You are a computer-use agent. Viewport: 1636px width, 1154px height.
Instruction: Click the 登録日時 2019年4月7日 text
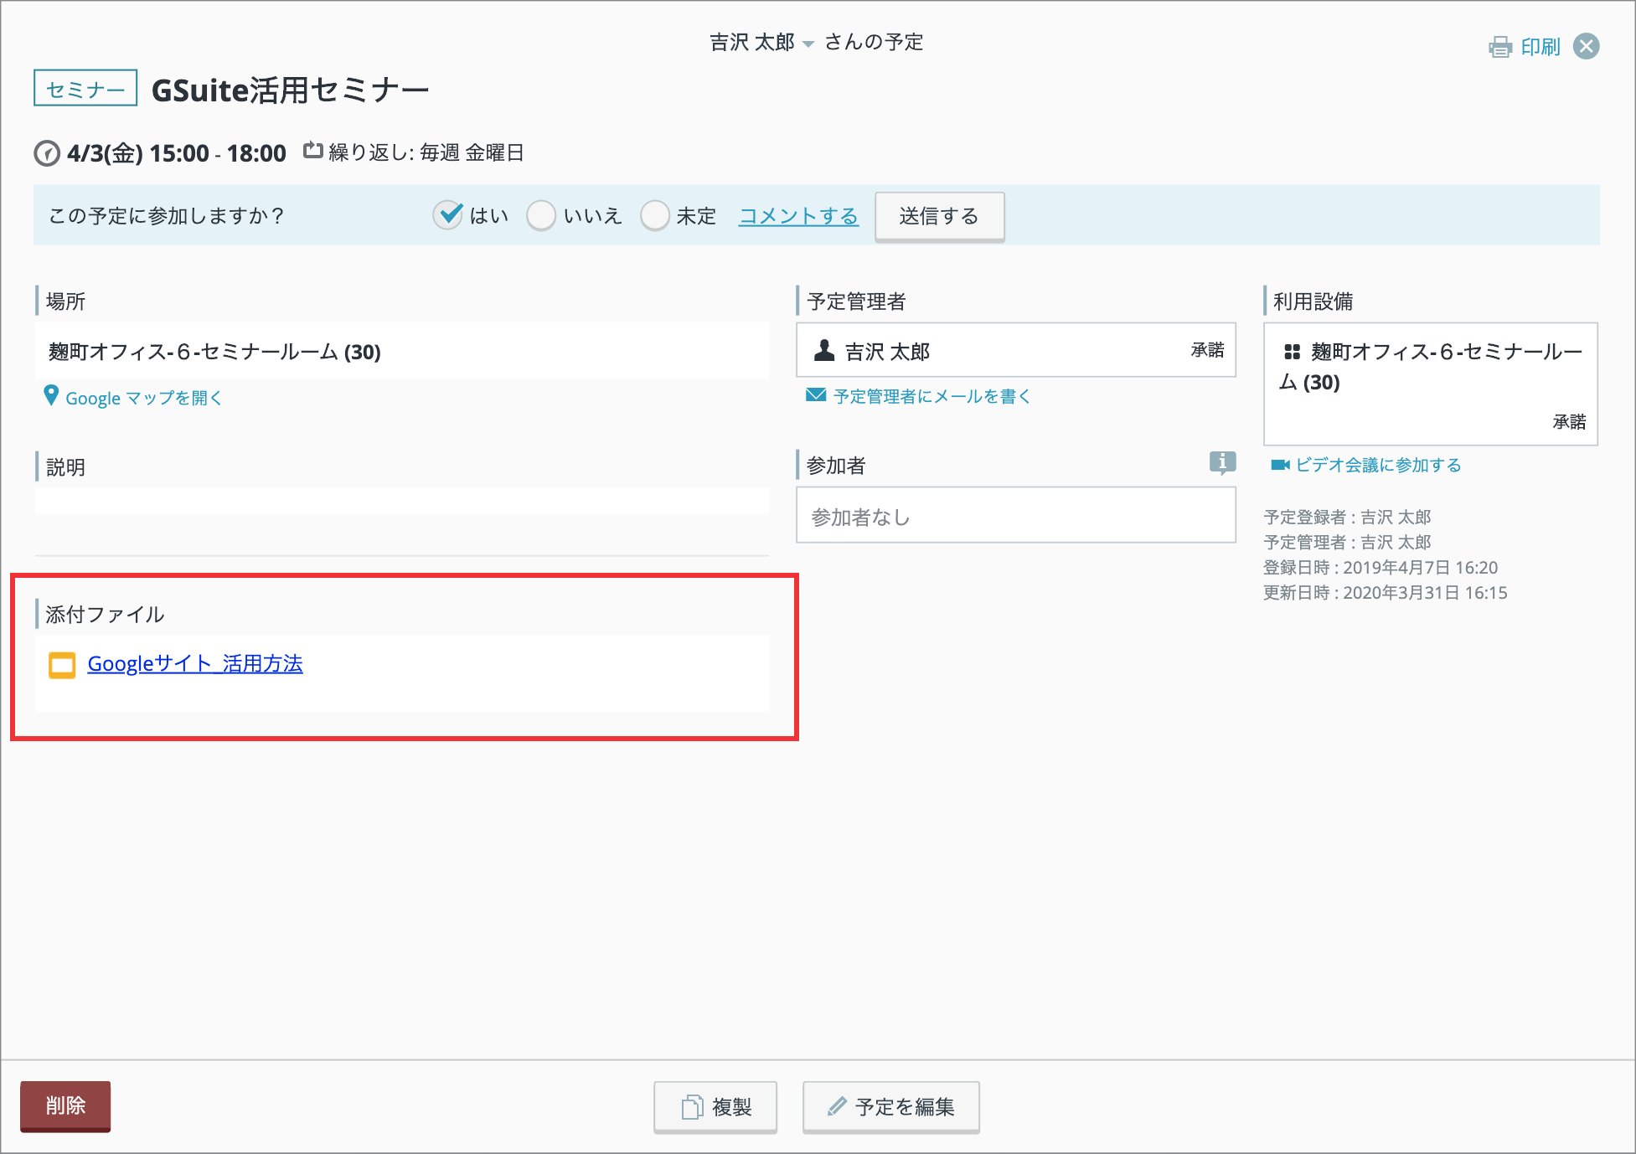[1381, 568]
